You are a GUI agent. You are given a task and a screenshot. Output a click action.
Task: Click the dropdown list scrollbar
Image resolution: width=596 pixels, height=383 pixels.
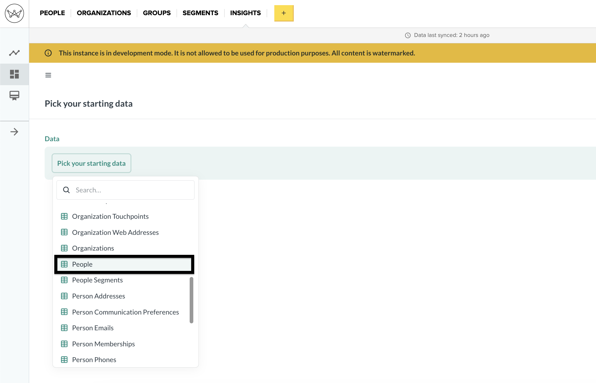[x=191, y=300]
